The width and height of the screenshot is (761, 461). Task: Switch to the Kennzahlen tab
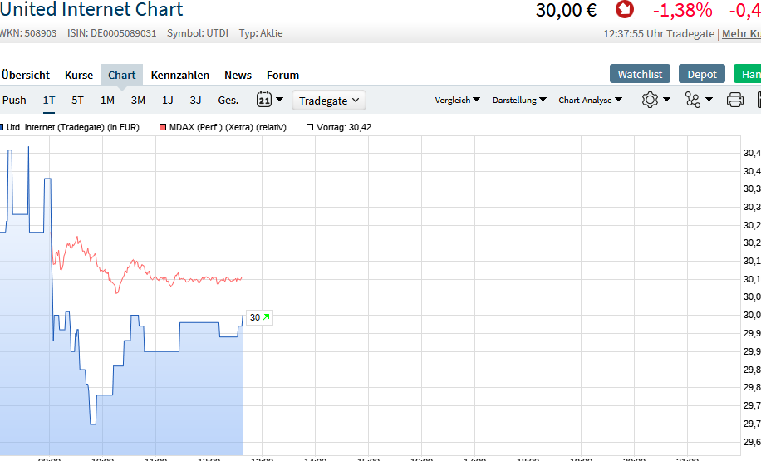(180, 75)
